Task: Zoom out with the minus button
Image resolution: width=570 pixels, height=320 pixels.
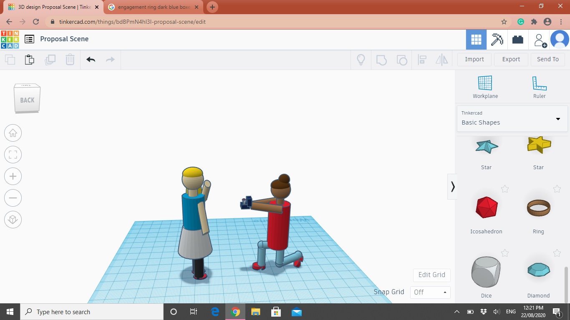Action: pos(13,198)
